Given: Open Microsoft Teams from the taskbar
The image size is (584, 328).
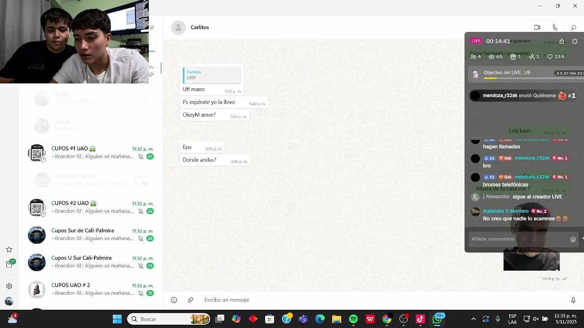Looking at the screenshot, I should (x=303, y=319).
